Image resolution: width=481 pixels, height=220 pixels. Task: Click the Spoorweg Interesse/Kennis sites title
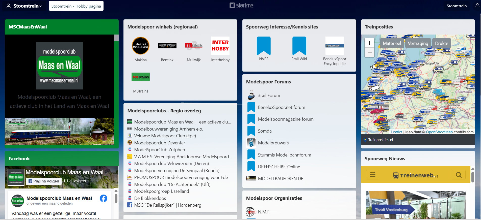[x=282, y=27]
